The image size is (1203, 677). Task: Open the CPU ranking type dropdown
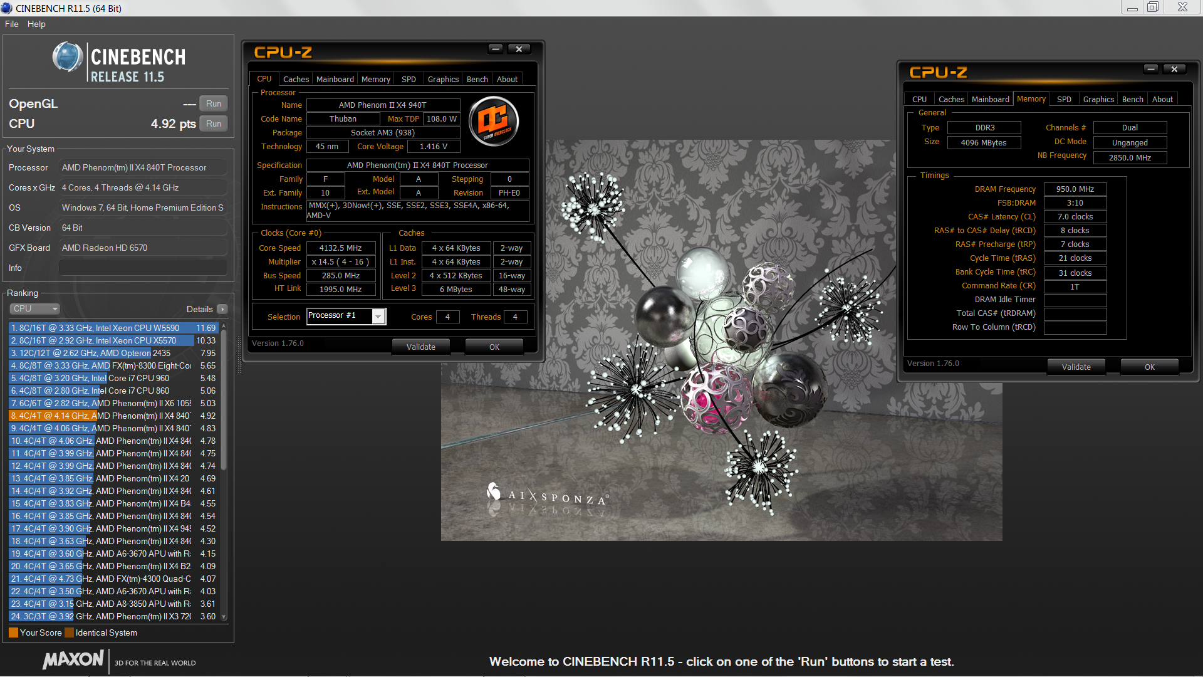point(34,309)
